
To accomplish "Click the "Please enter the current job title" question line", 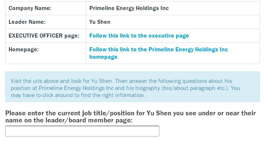I will 130,113.
